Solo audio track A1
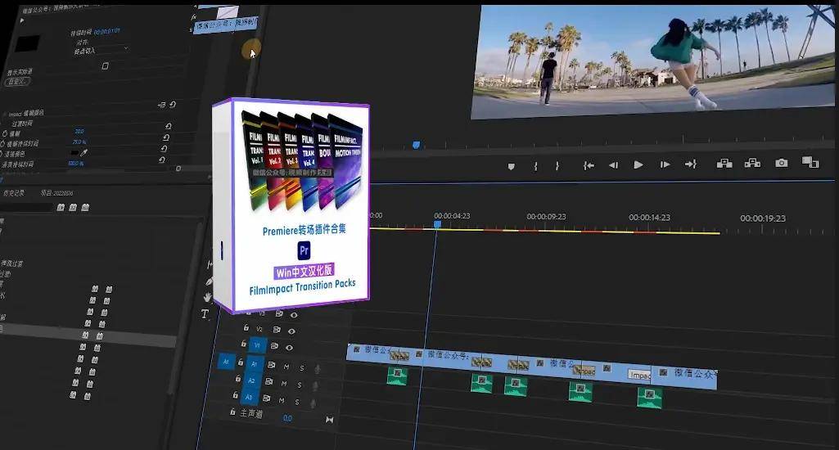839x450 pixels. (302, 368)
